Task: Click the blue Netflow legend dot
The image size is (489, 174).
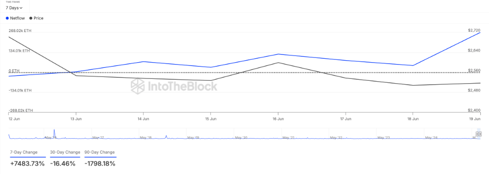Action: tap(8, 18)
